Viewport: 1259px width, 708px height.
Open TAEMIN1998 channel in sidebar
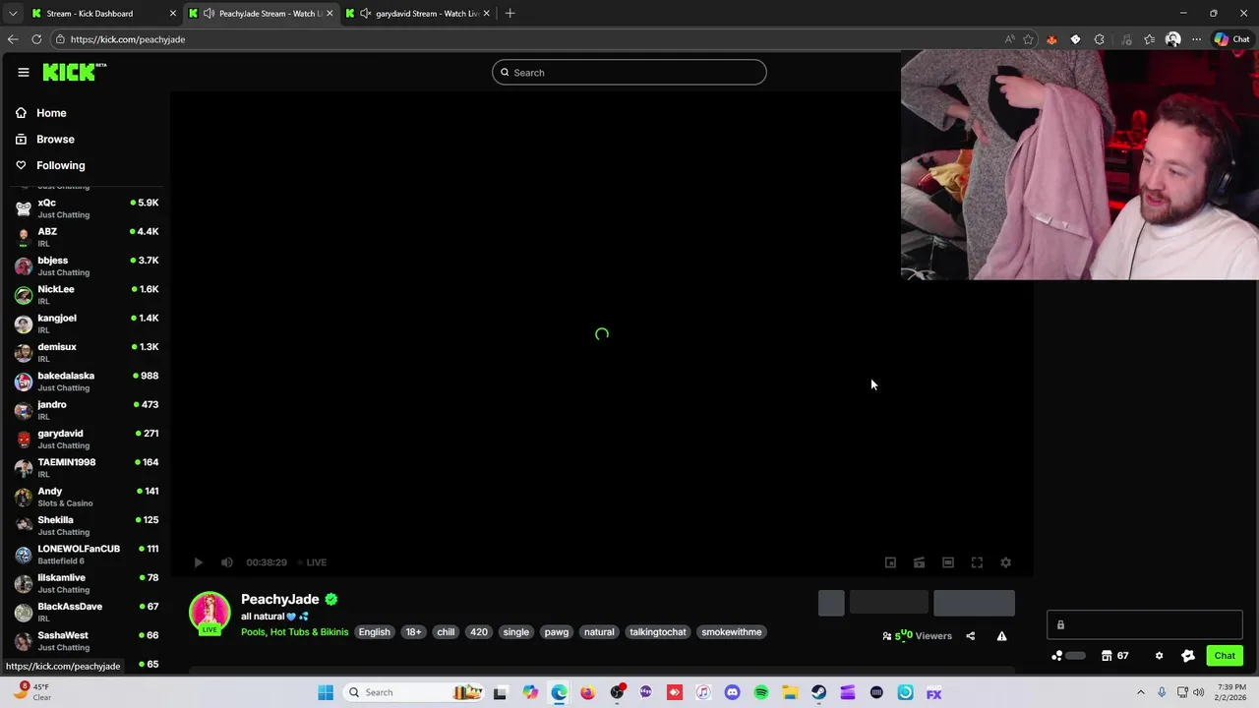pos(87,468)
